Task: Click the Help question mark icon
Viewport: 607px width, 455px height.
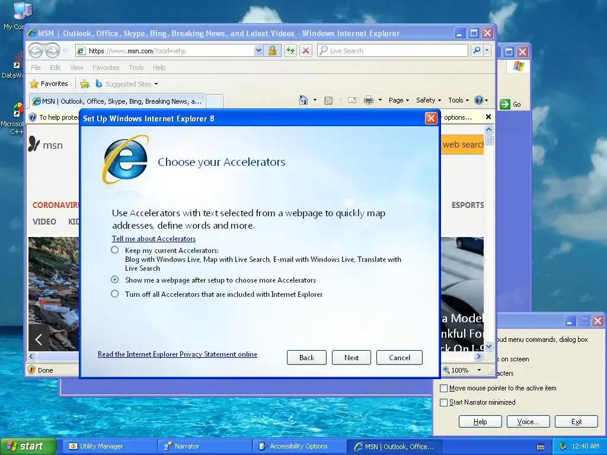Action: tap(479, 100)
